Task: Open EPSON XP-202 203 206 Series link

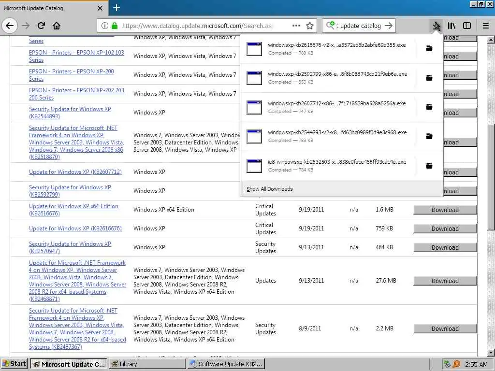Action: pos(76,94)
